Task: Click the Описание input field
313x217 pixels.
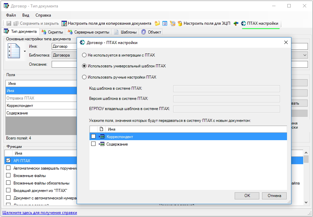Action: click(64, 64)
